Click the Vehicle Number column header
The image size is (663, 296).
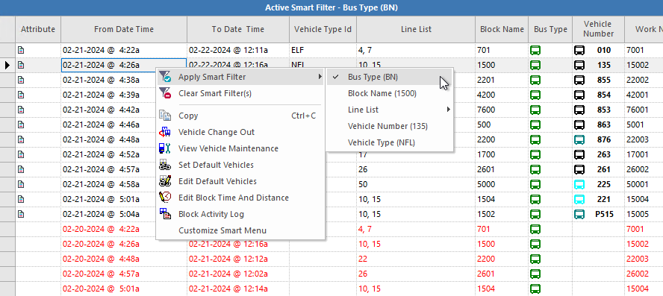coord(598,29)
